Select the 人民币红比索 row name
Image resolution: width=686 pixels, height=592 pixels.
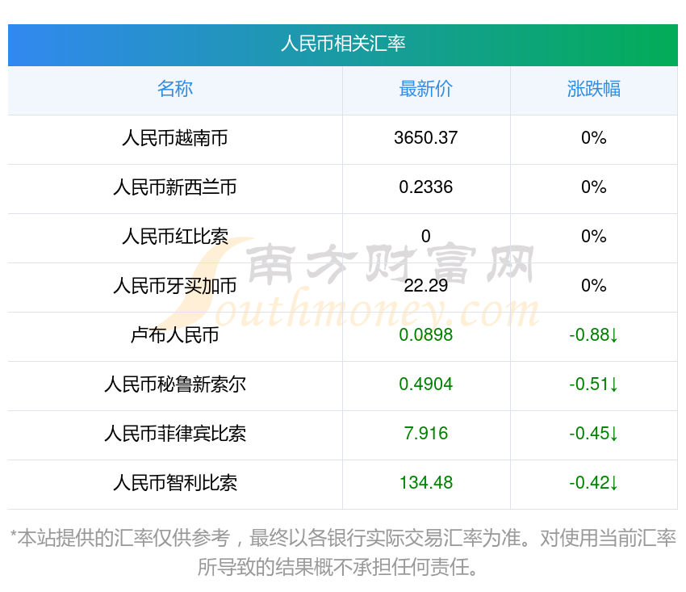click(175, 237)
